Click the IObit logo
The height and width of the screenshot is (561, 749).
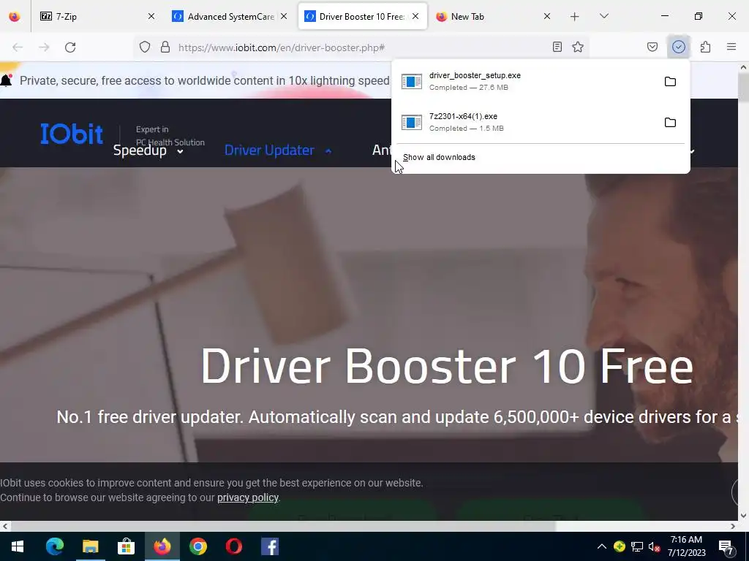tap(72, 134)
